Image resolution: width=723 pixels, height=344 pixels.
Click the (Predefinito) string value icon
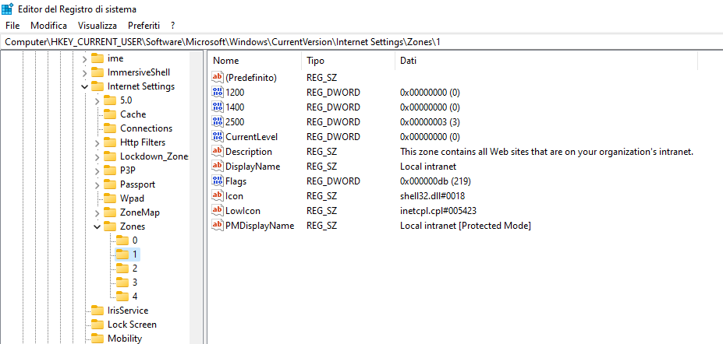point(217,78)
